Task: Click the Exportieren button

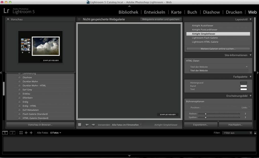Action: (x=201, y=125)
